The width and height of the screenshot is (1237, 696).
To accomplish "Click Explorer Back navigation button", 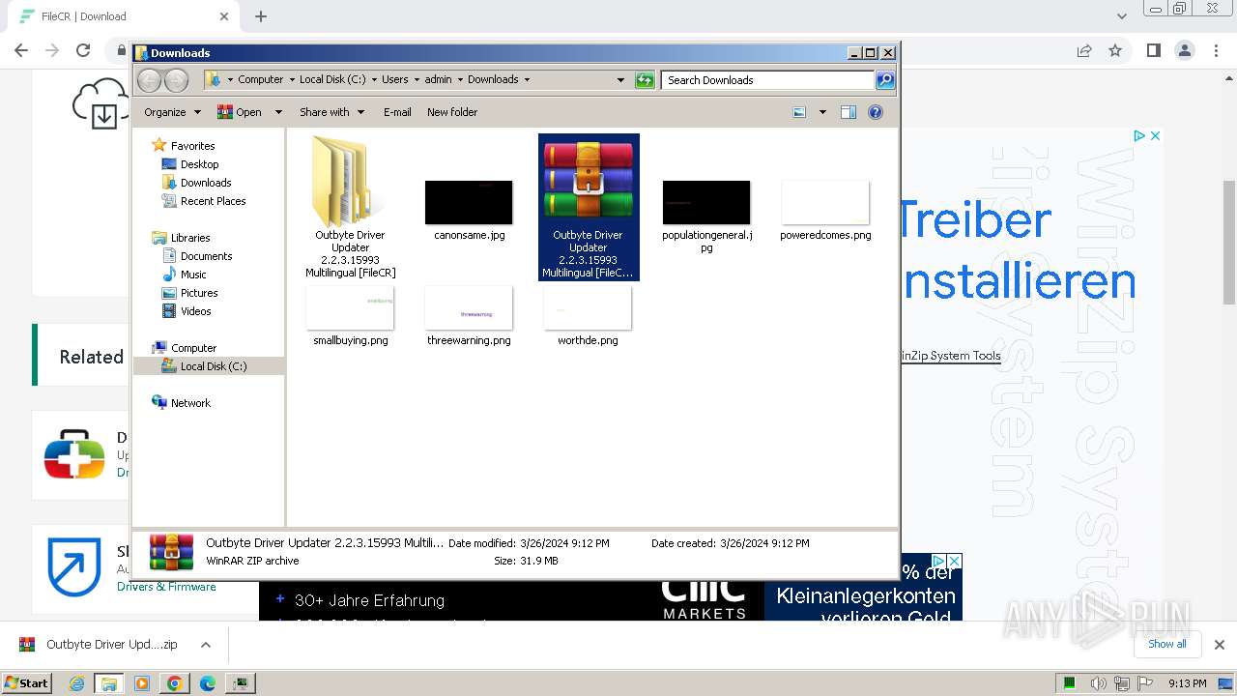I will pos(150,80).
